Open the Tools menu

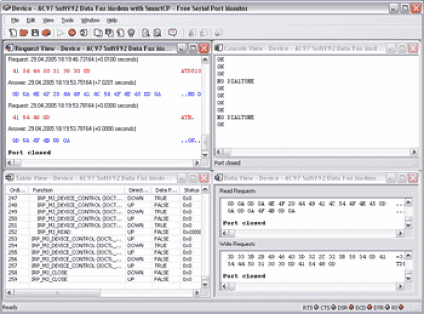tap(67, 20)
